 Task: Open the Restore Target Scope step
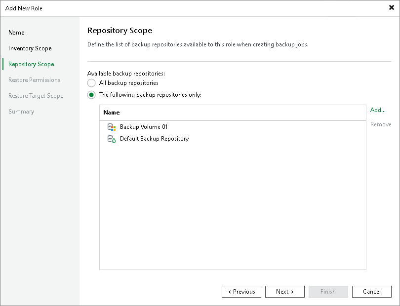(36, 96)
